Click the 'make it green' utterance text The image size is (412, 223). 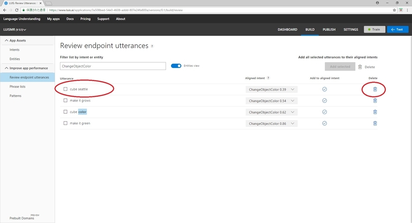pyautogui.click(x=80, y=123)
